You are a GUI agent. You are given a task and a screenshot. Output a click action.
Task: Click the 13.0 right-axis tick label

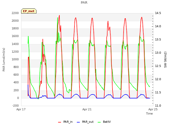click(158, 53)
